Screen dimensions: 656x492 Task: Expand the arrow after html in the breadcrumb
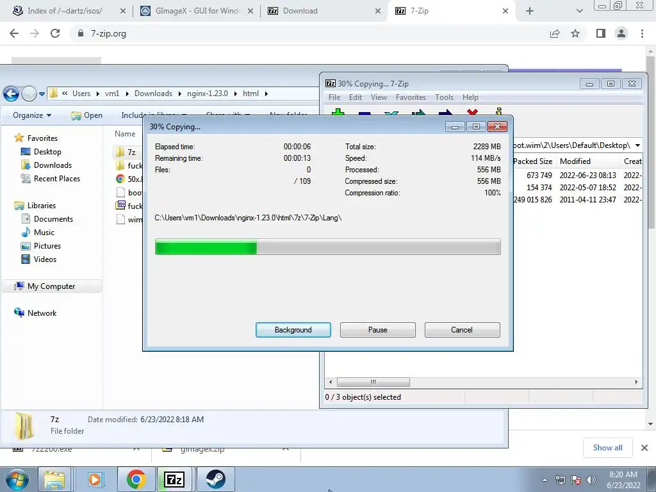266,94
